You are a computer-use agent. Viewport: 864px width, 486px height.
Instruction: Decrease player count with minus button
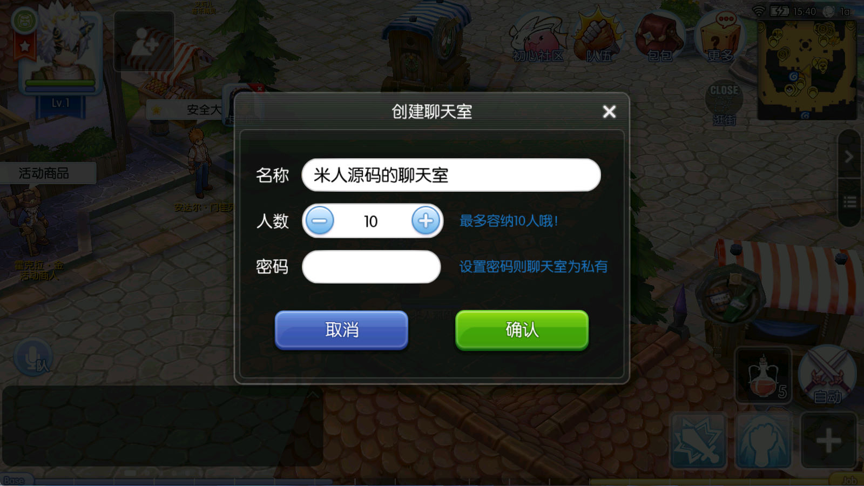tap(320, 221)
